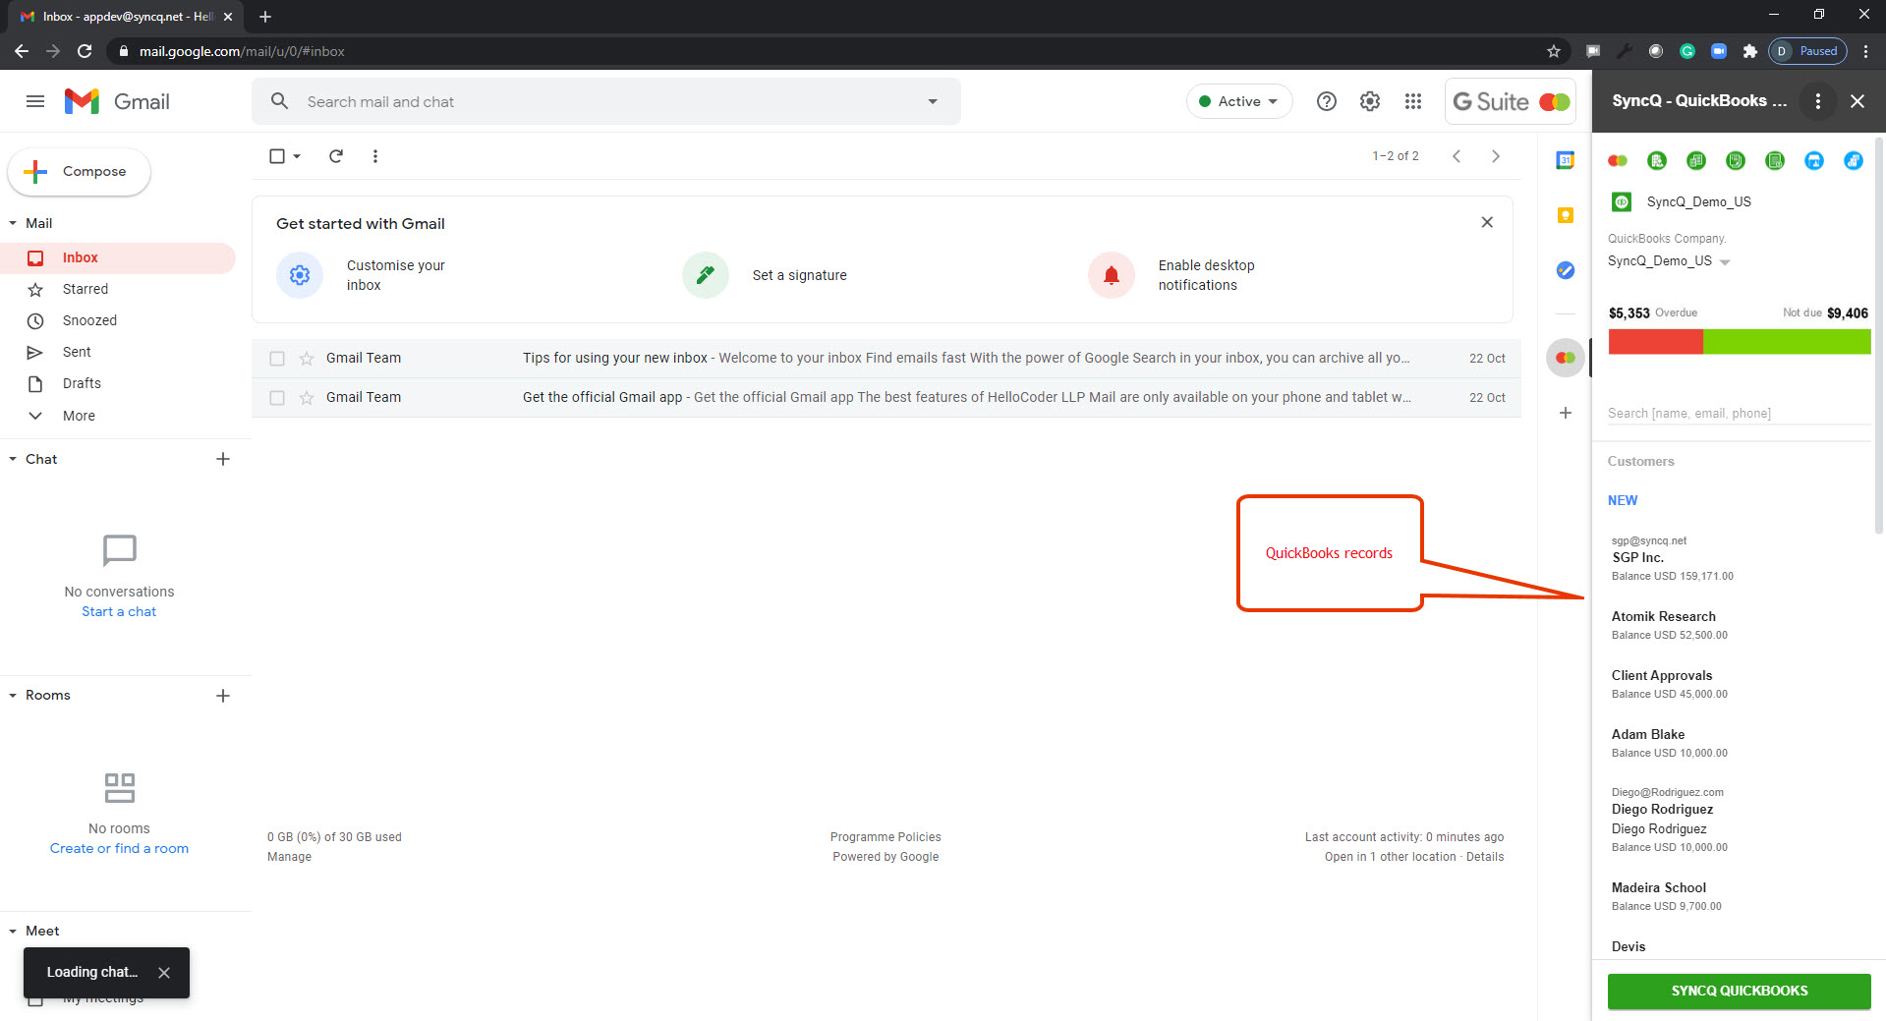Tick the select-all checkbox in toolbar
This screenshot has width=1886, height=1021.
tap(277, 156)
